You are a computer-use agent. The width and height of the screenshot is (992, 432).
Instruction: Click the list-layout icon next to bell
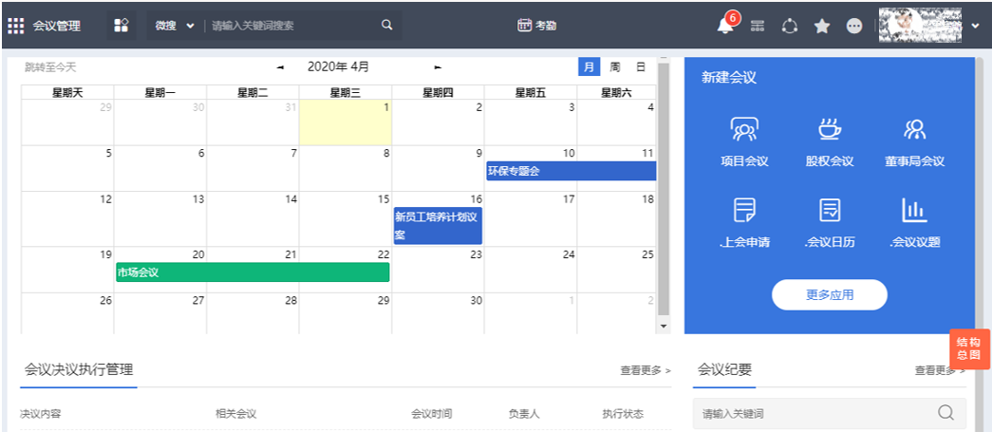758,26
